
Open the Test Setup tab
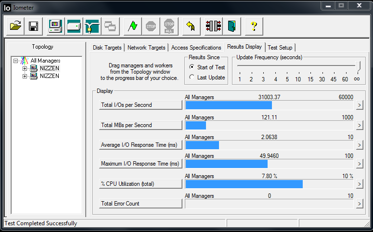[280, 48]
